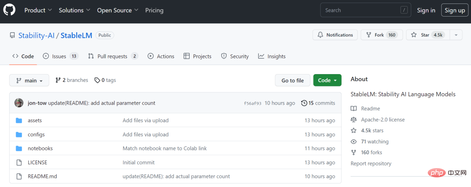The height and width of the screenshot is (187, 471).
Task: Click the Notifications bell button
Action: point(335,35)
